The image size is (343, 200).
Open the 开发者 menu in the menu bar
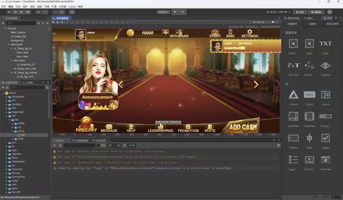click(62, 6)
